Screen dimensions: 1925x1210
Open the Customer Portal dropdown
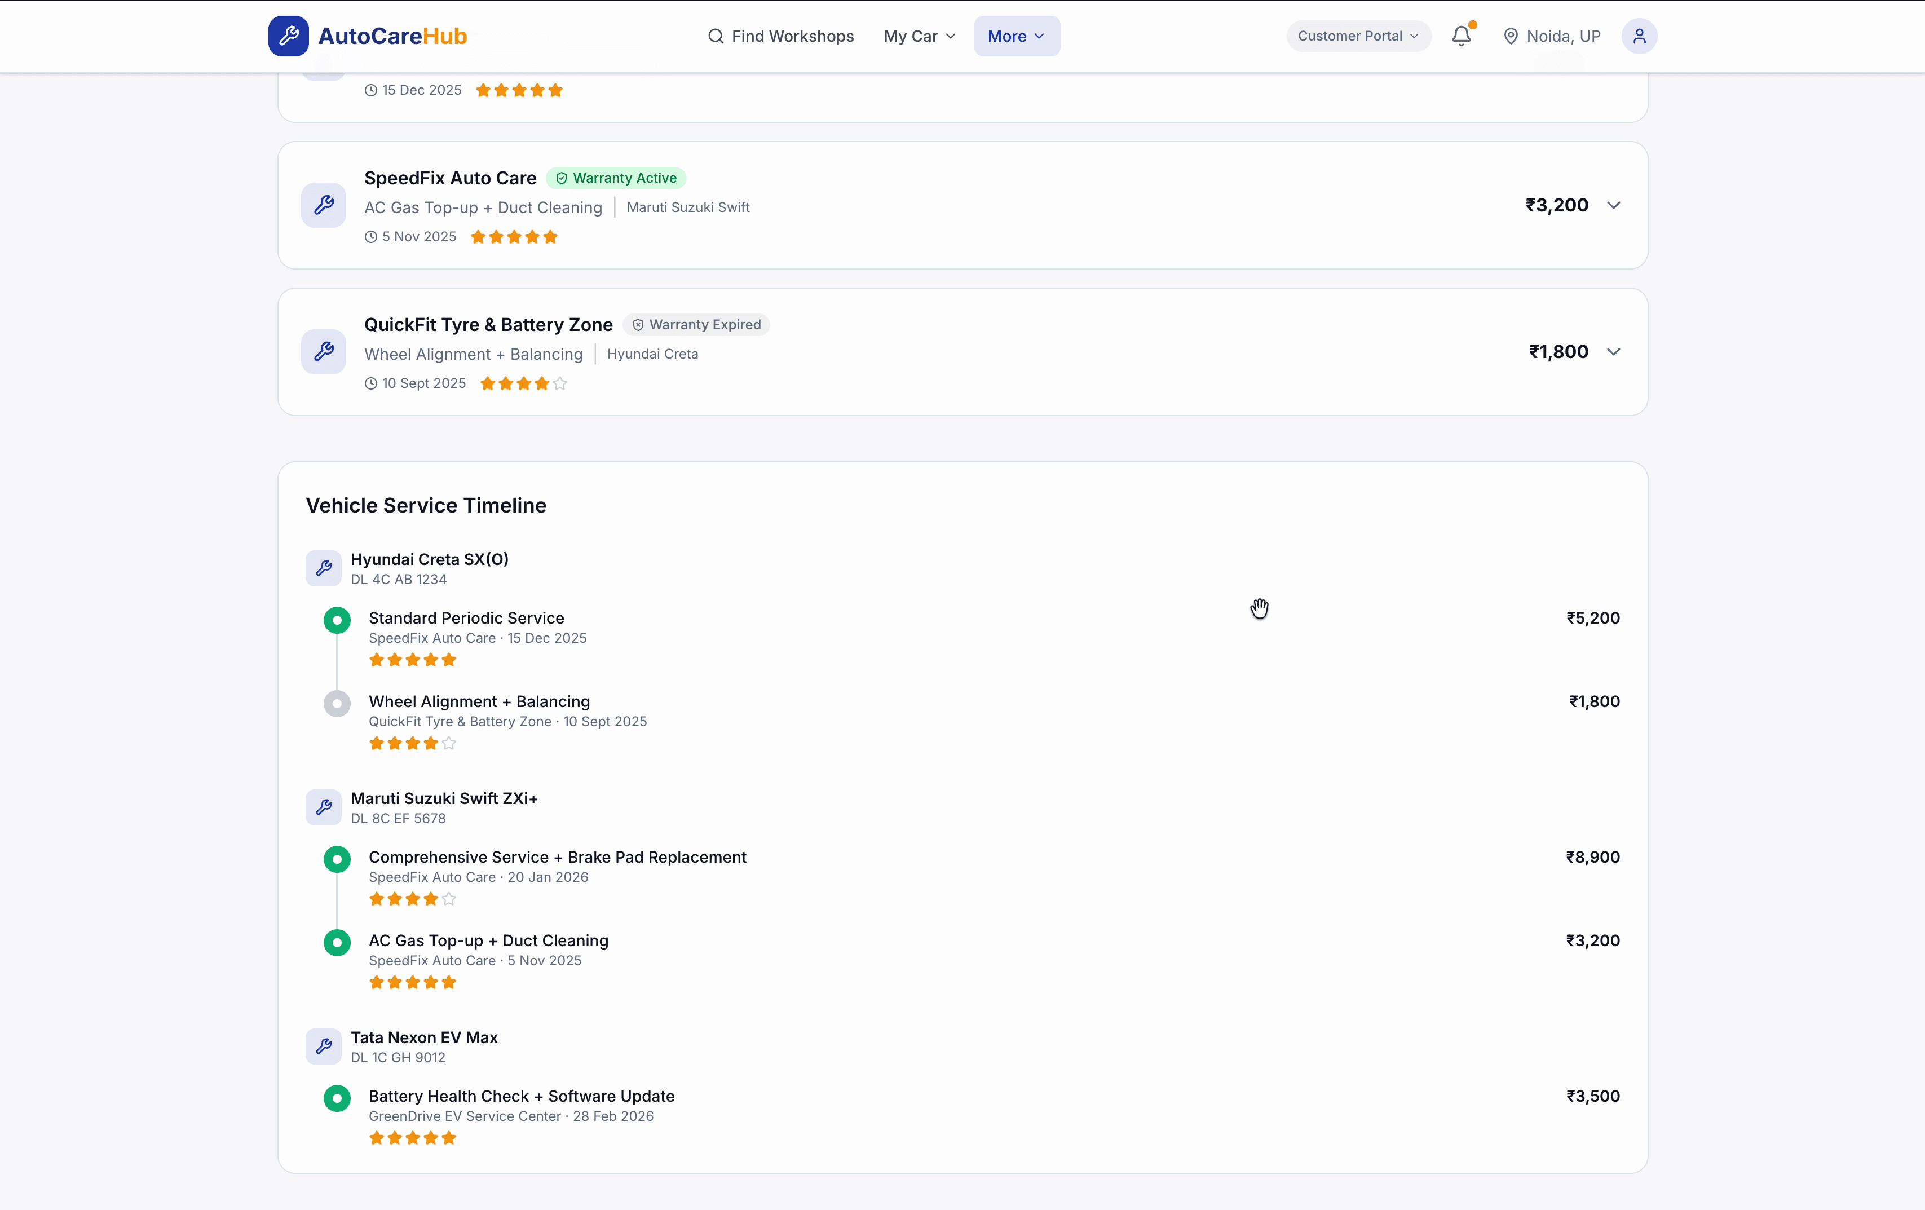[1357, 36]
